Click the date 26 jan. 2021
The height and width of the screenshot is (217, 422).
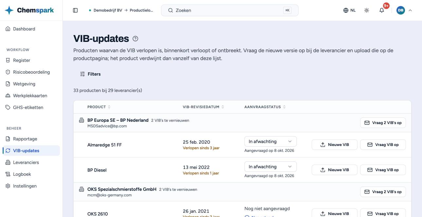point(196,211)
